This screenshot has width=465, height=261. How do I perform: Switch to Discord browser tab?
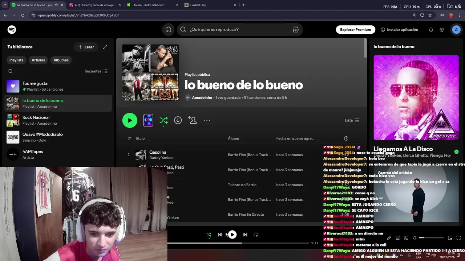(94, 5)
